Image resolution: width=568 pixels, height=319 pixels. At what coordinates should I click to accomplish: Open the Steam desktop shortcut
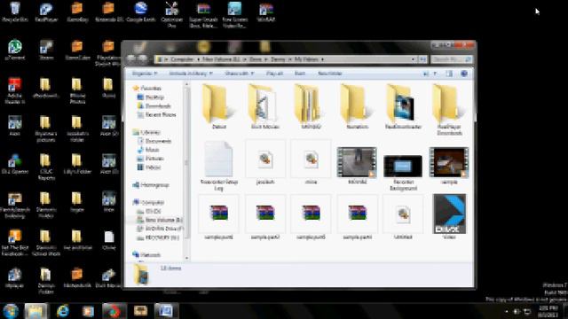pos(46,51)
